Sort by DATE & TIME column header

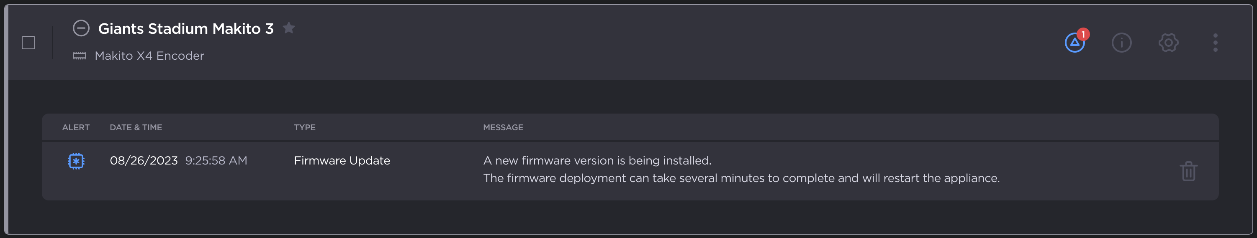[x=136, y=127]
